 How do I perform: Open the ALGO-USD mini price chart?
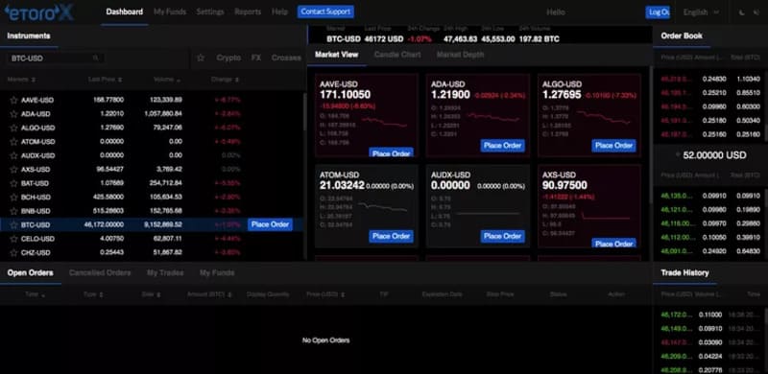(604, 118)
